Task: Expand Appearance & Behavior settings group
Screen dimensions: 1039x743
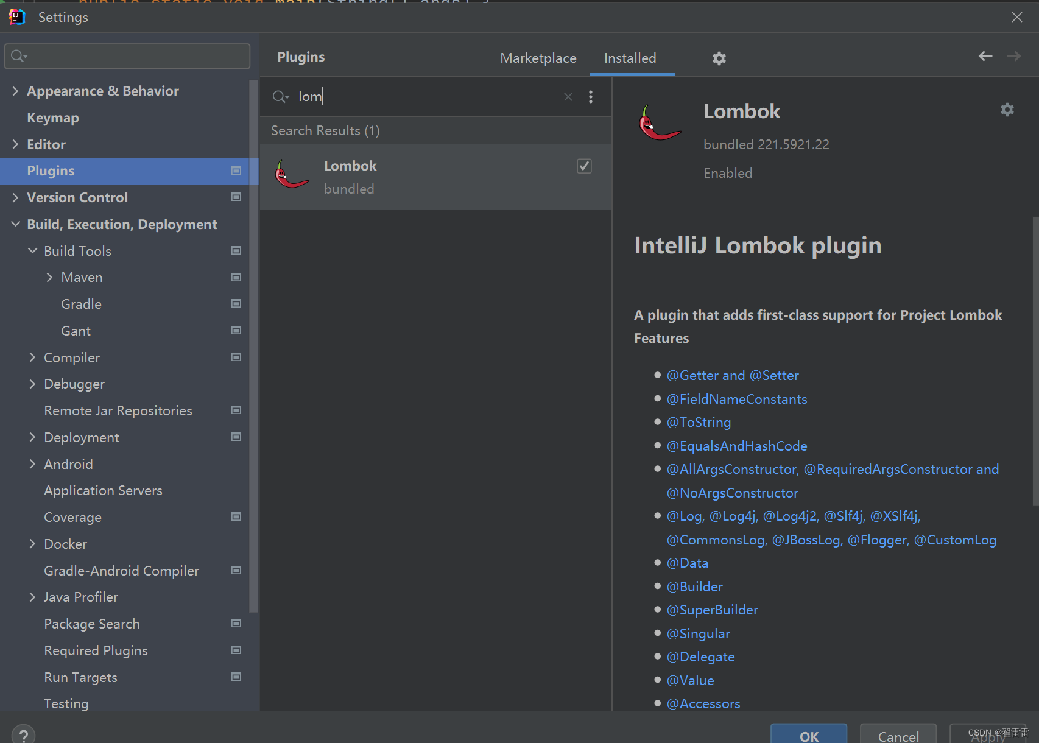Action: pyautogui.click(x=15, y=91)
